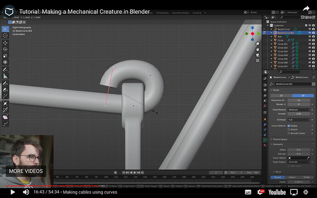The width and height of the screenshot is (317, 198).
Task: Select the Round bevel mode
Action: coord(277,177)
